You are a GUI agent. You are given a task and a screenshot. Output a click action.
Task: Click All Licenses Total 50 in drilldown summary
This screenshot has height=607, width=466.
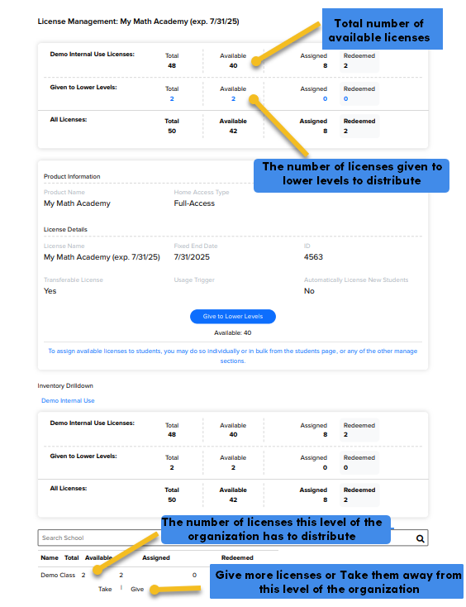172,499
